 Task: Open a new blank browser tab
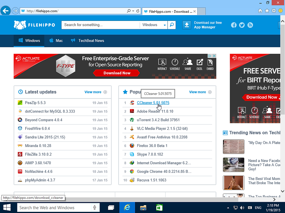[201, 11]
